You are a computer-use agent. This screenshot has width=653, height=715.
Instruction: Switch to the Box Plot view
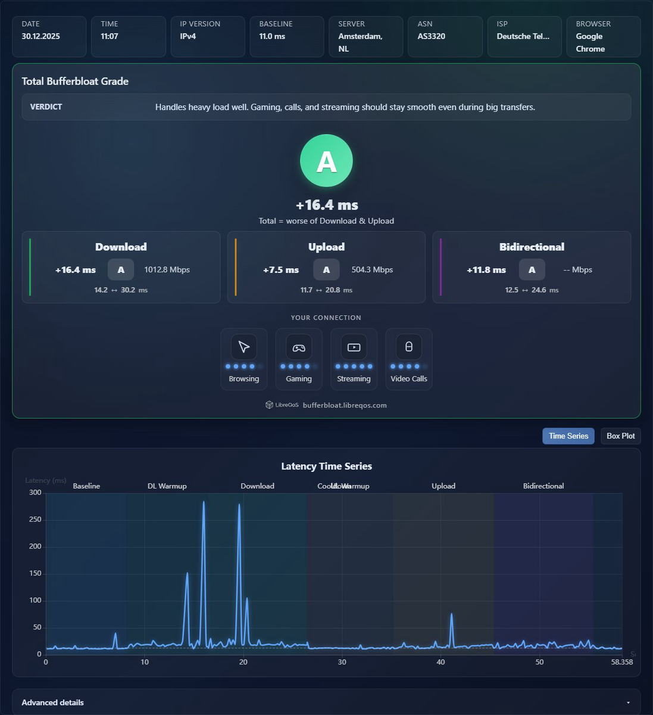(x=621, y=436)
